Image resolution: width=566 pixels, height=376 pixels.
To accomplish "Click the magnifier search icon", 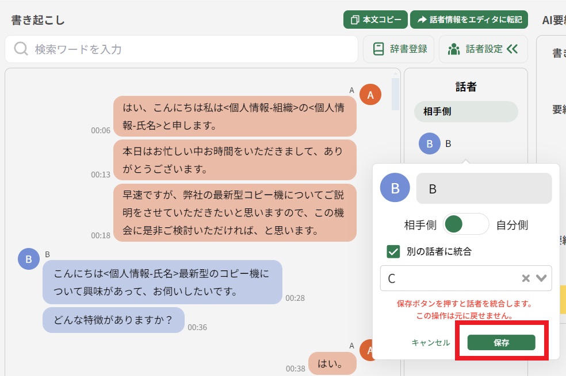I will pyautogui.click(x=21, y=49).
